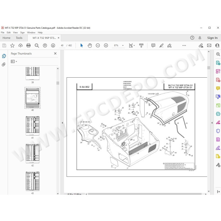Click the scrolling mode toolbar icon
Viewport: 221px width, 221px height.
[x=141, y=45]
